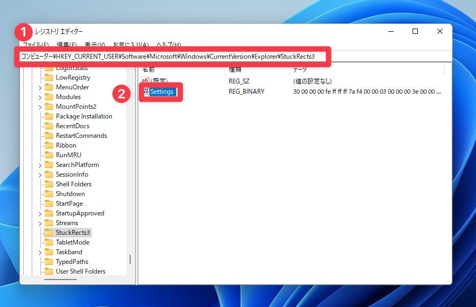Click the LowRegistry folder icon
This screenshot has height=307, width=476.
point(49,78)
